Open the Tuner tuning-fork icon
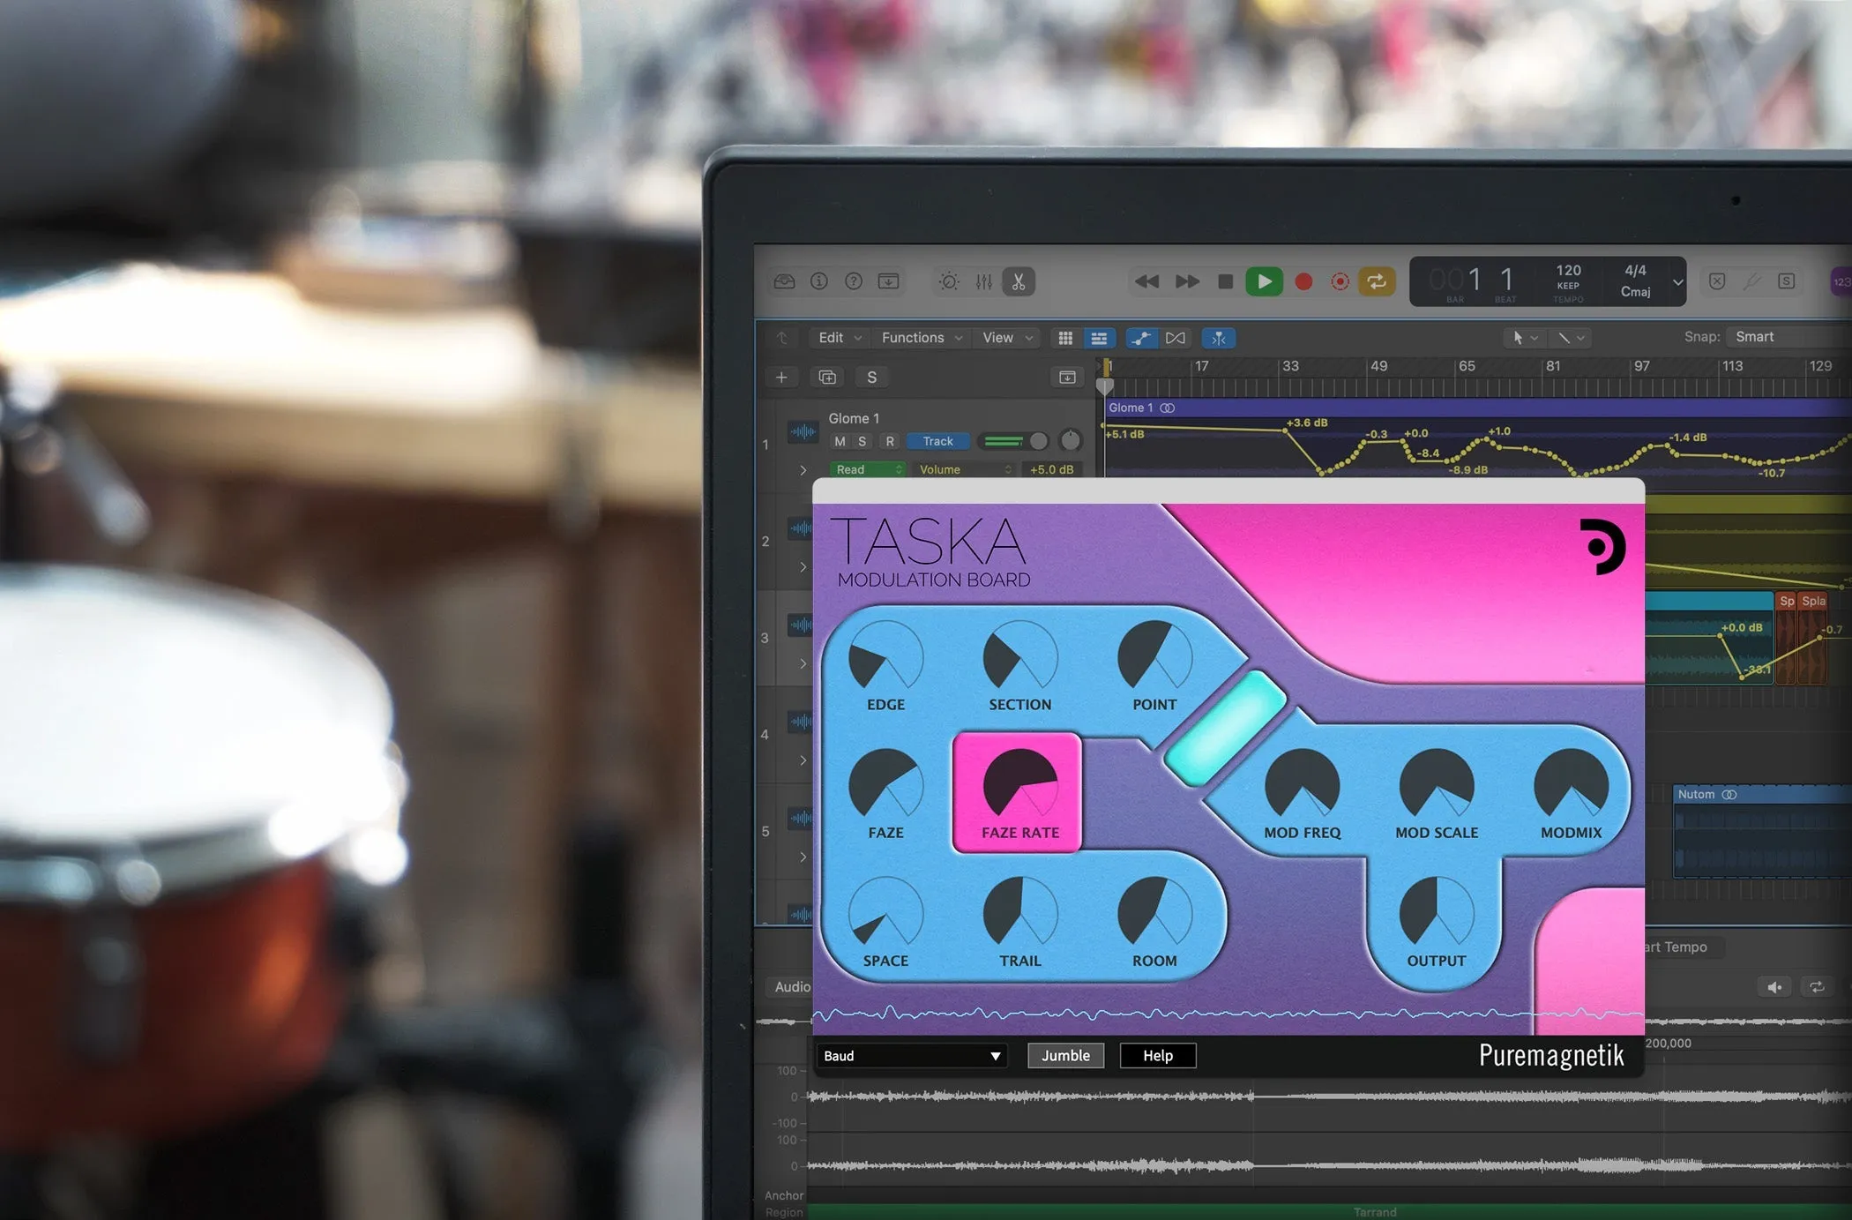Viewport: 1852px width, 1220px height. 1752,281
